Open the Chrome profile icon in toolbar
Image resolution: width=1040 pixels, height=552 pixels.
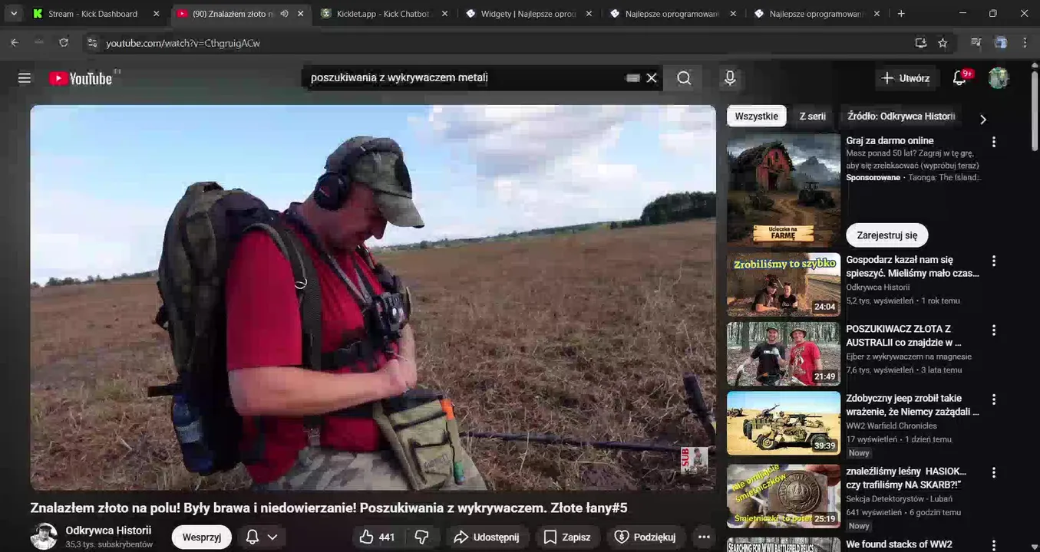[1001, 43]
